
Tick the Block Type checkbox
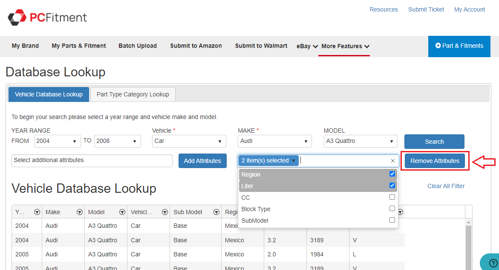click(392, 209)
